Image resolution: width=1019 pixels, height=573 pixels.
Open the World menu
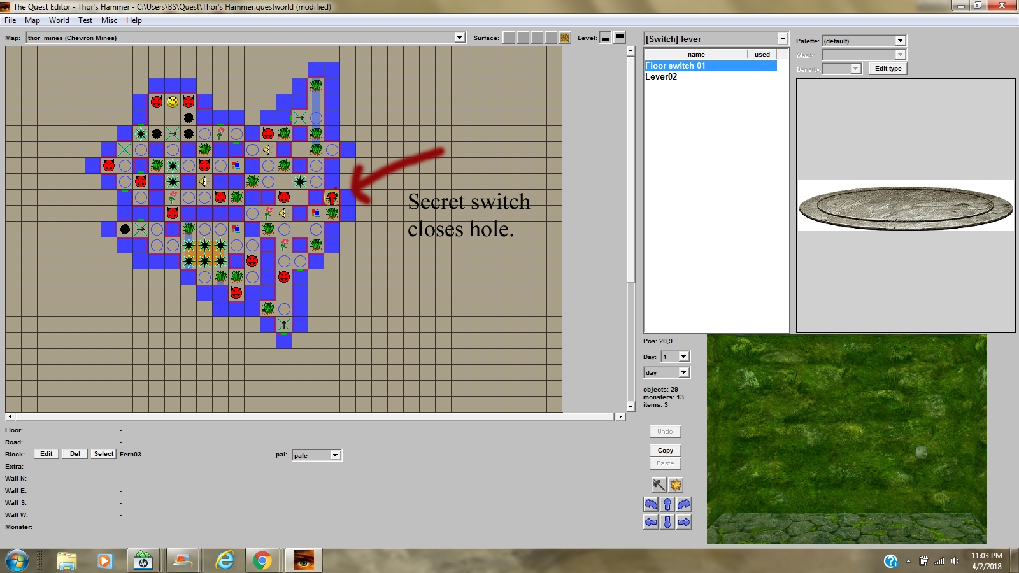(x=59, y=20)
